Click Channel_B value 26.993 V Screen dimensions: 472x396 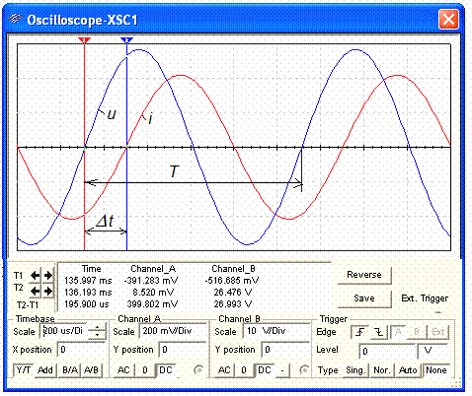tap(233, 304)
